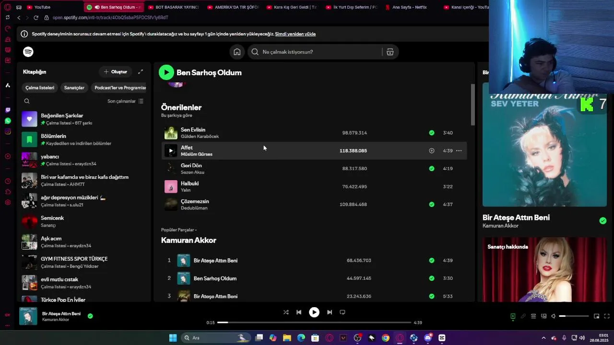Screen dimensions: 614x345
Task: Toggle saved checkmark for Ben Sarhoş Oldum row
Action: click(432, 278)
